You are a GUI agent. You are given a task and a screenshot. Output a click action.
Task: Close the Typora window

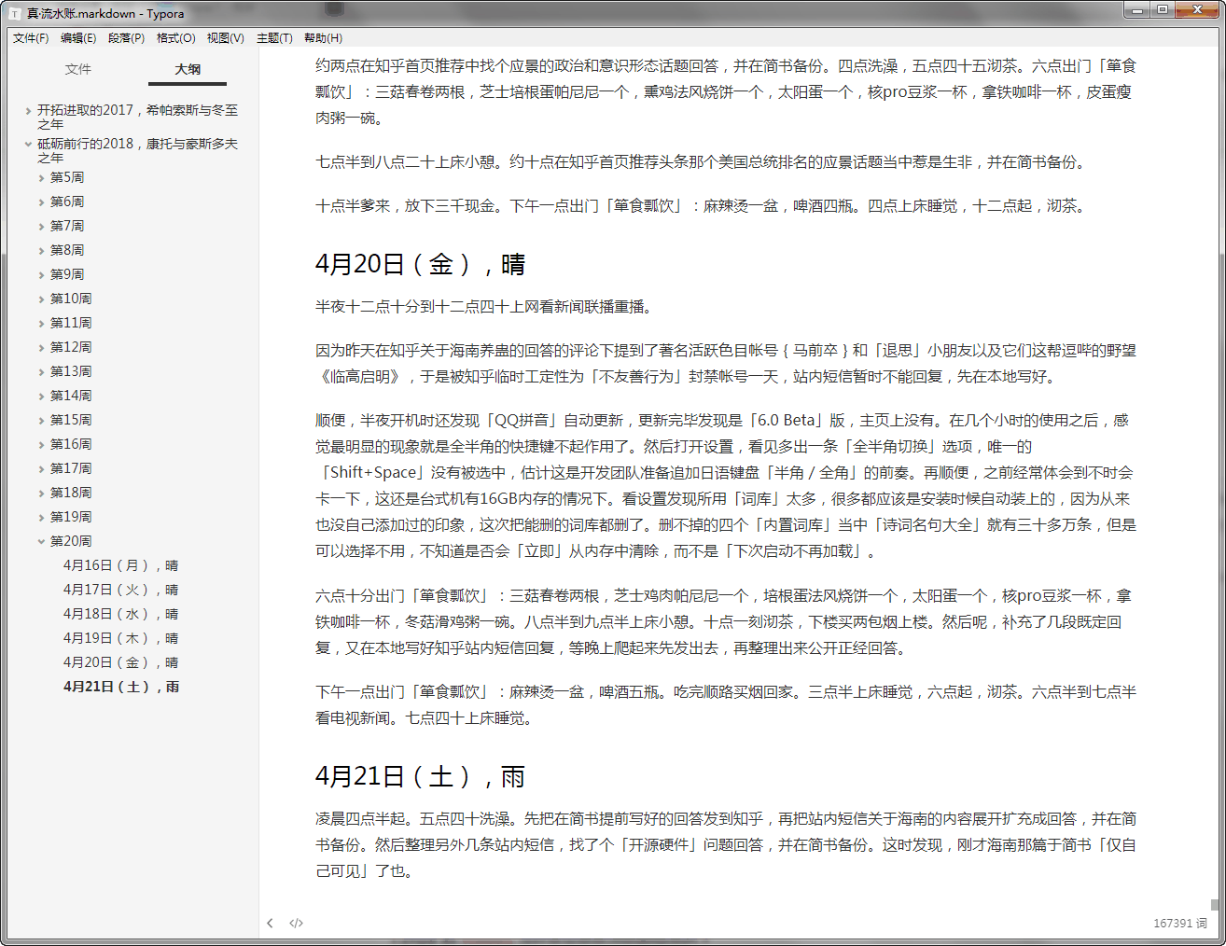click(x=1197, y=10)
